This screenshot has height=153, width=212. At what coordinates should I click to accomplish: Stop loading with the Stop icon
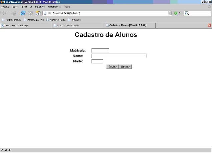31,13
